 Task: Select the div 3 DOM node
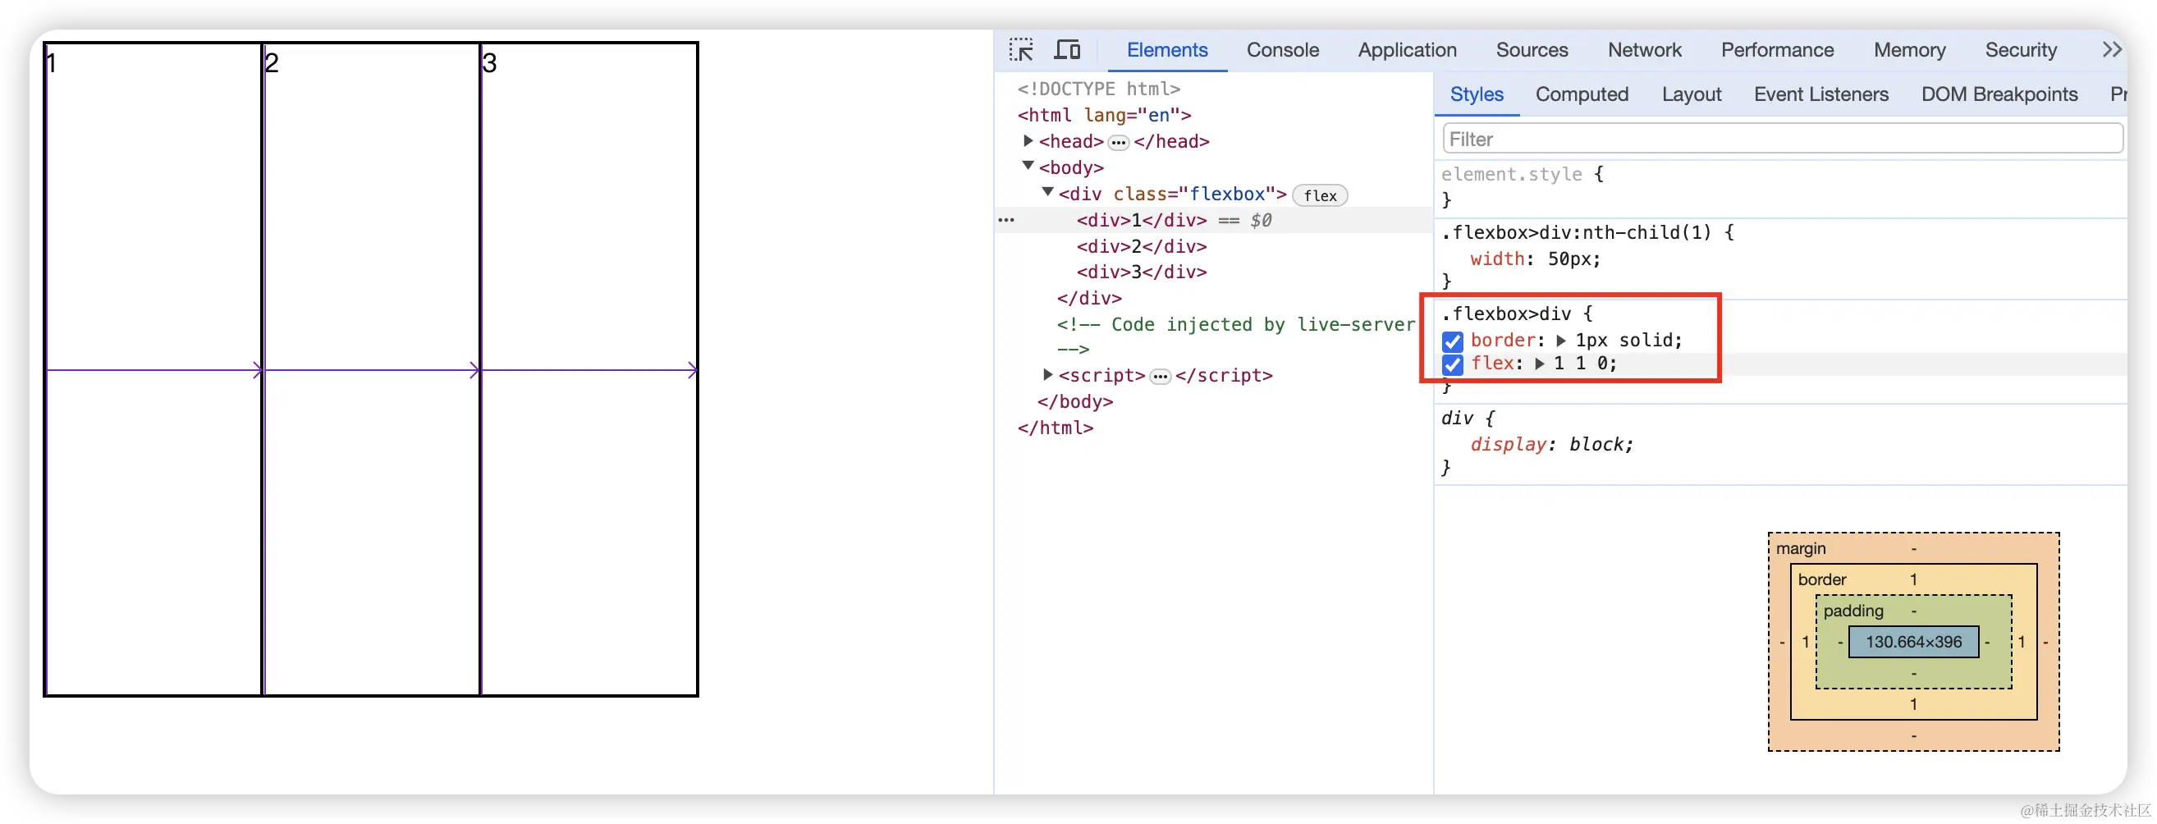coord(1142,272)
